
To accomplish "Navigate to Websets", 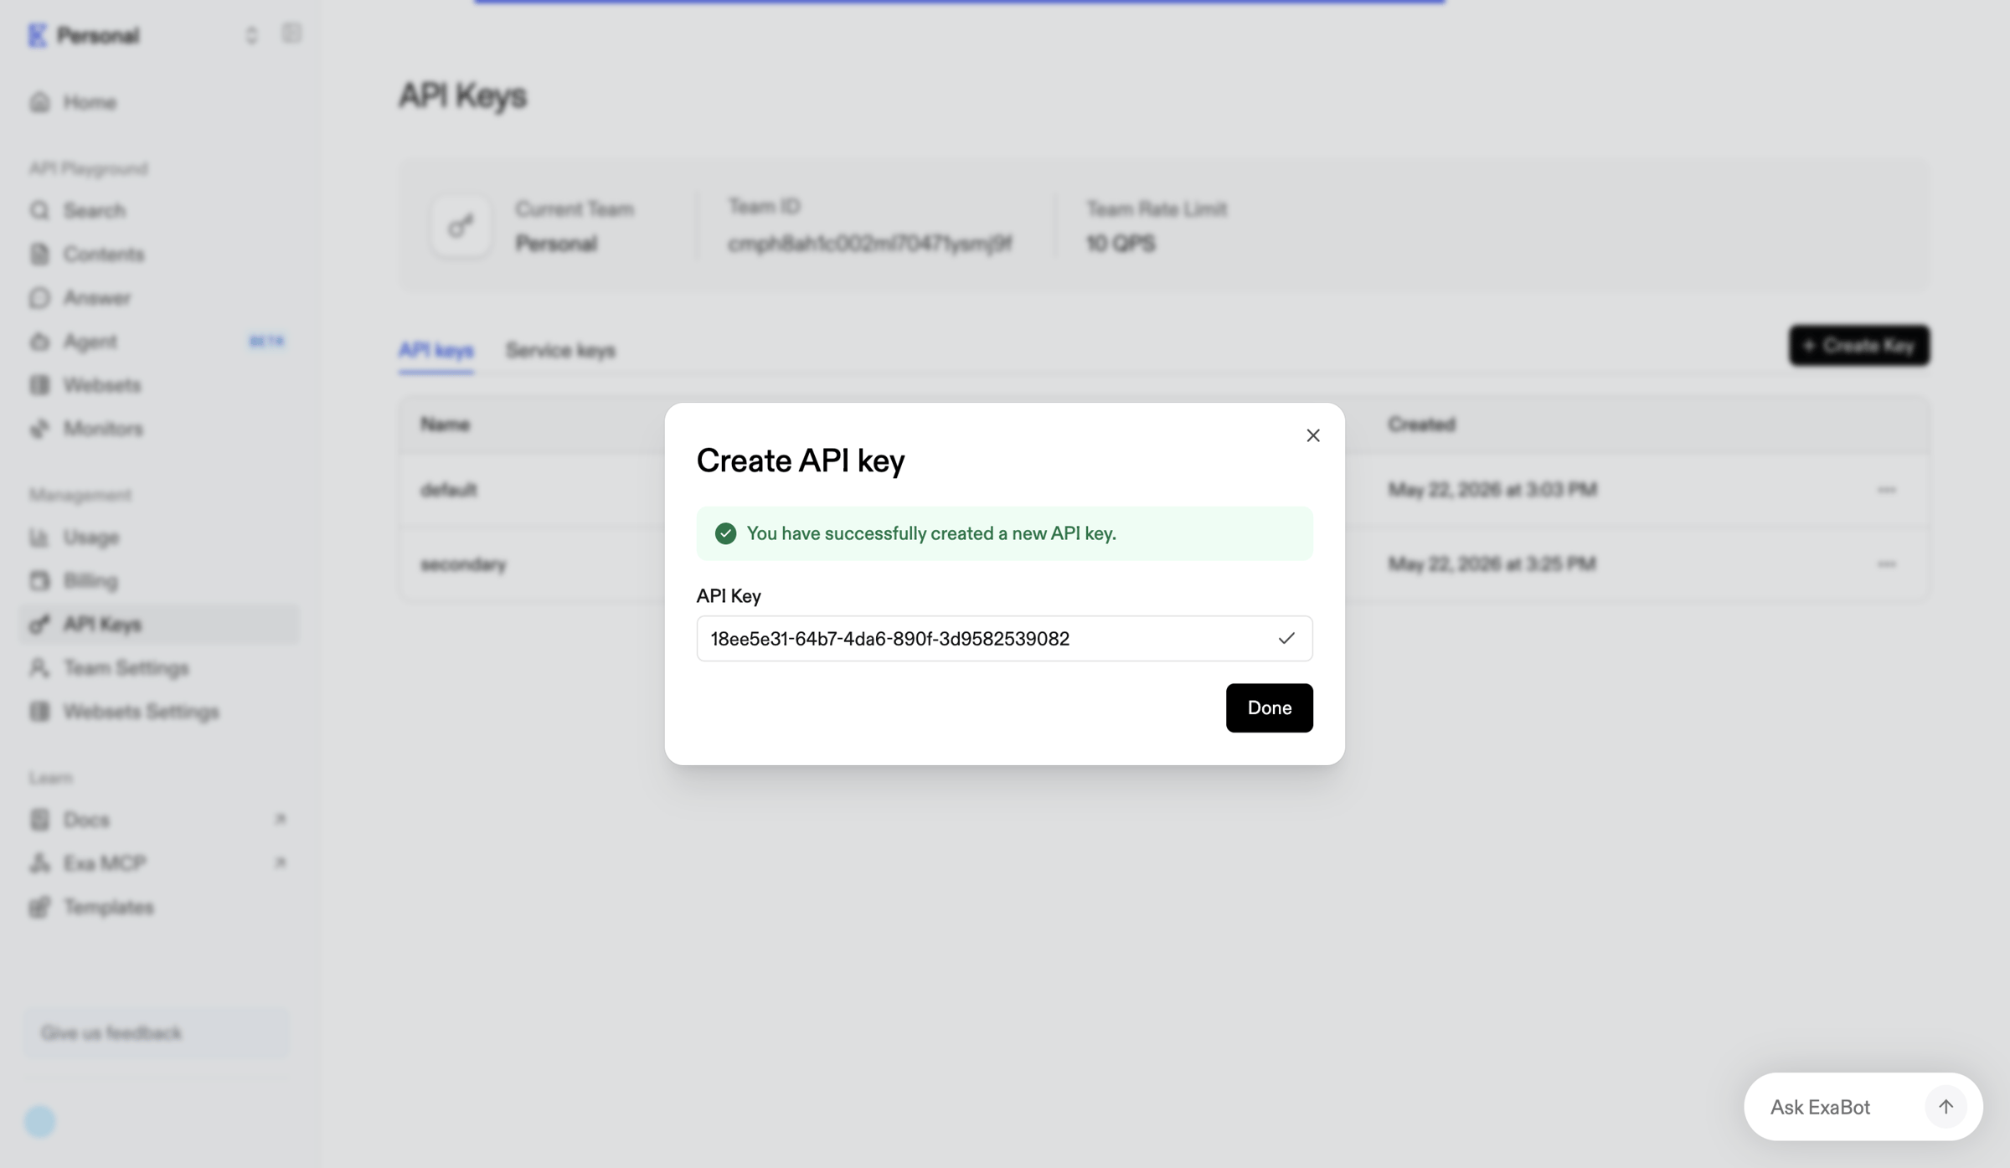I will coord(159,384).
